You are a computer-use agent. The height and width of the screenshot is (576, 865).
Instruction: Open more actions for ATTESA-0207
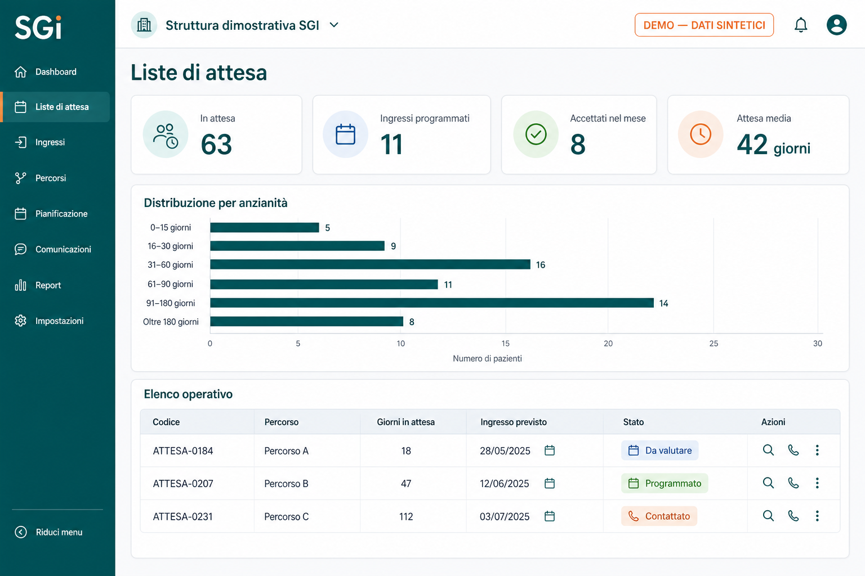817,483
